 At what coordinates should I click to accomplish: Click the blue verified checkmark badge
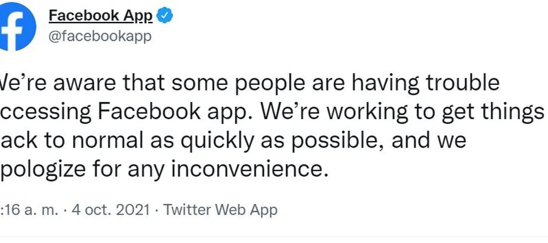[165, 16]
